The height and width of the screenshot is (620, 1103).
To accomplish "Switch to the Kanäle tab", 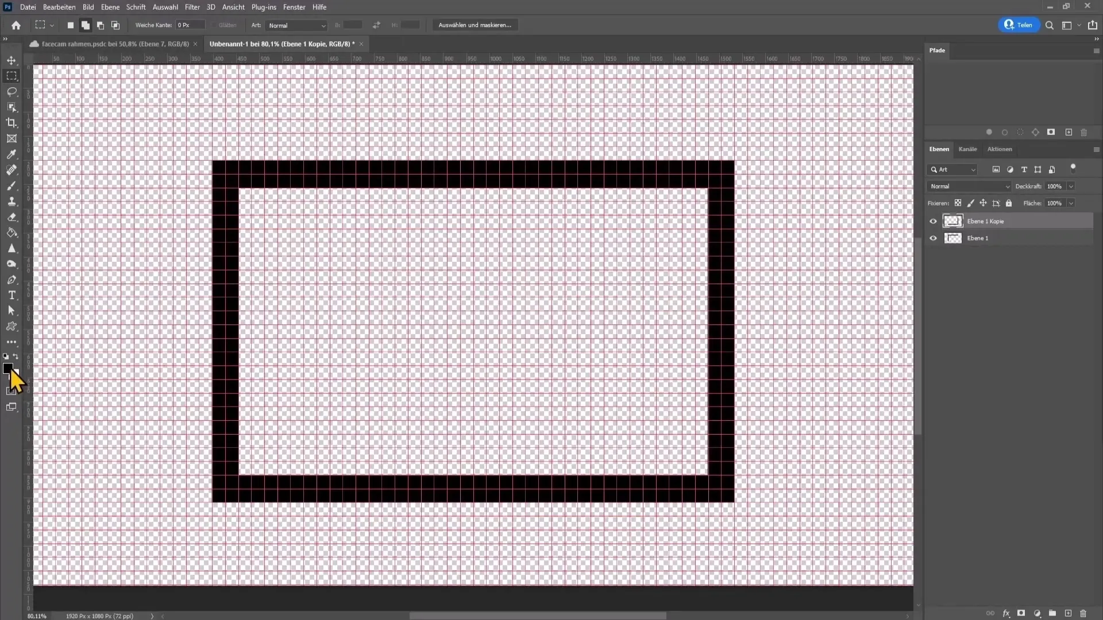I will (968, 148).
